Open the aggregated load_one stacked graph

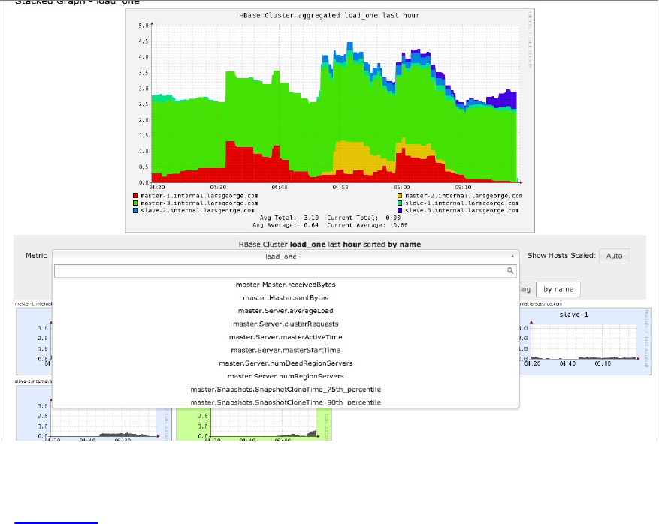(330, 121)
